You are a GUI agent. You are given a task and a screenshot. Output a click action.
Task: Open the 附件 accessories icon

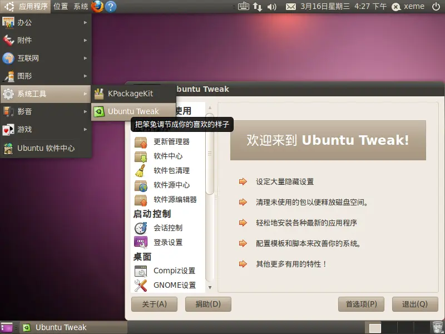[x=8, y=40]
